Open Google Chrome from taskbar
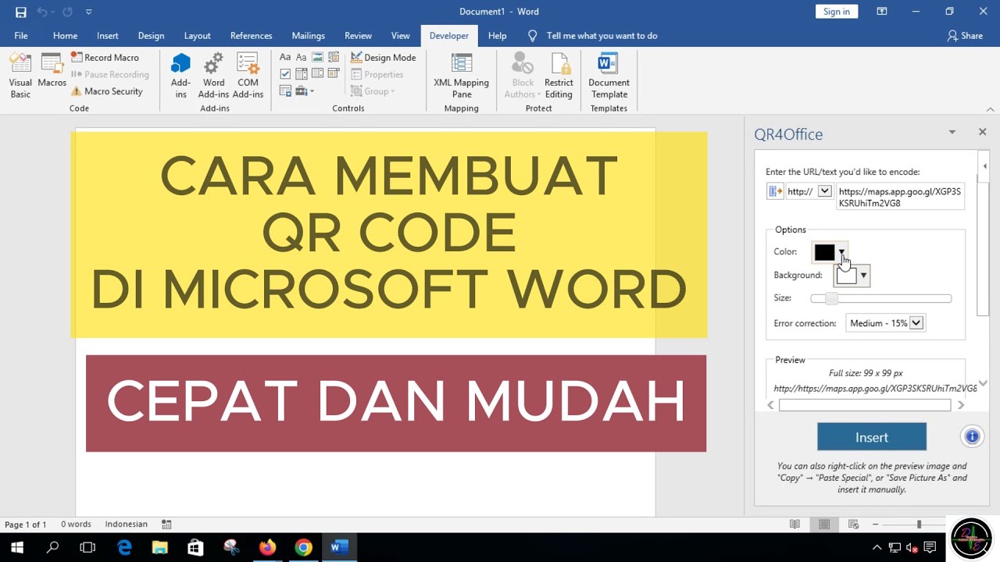This screenshot has height=562, width=1000. (x=303, y=548)
